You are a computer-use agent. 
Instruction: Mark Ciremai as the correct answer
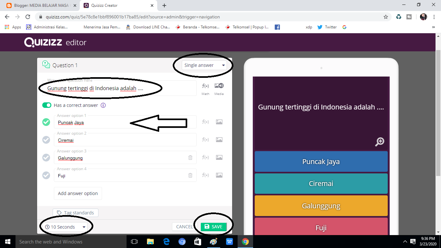point(46,139)
